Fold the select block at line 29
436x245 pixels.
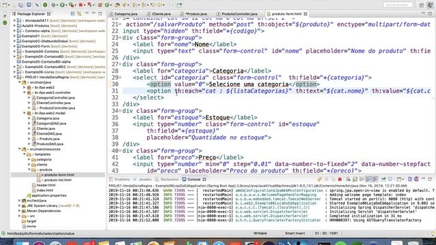click(x=120, y=78)
